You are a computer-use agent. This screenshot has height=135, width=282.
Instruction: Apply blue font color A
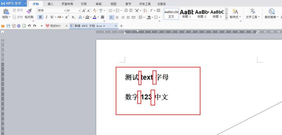coord(94,17)
